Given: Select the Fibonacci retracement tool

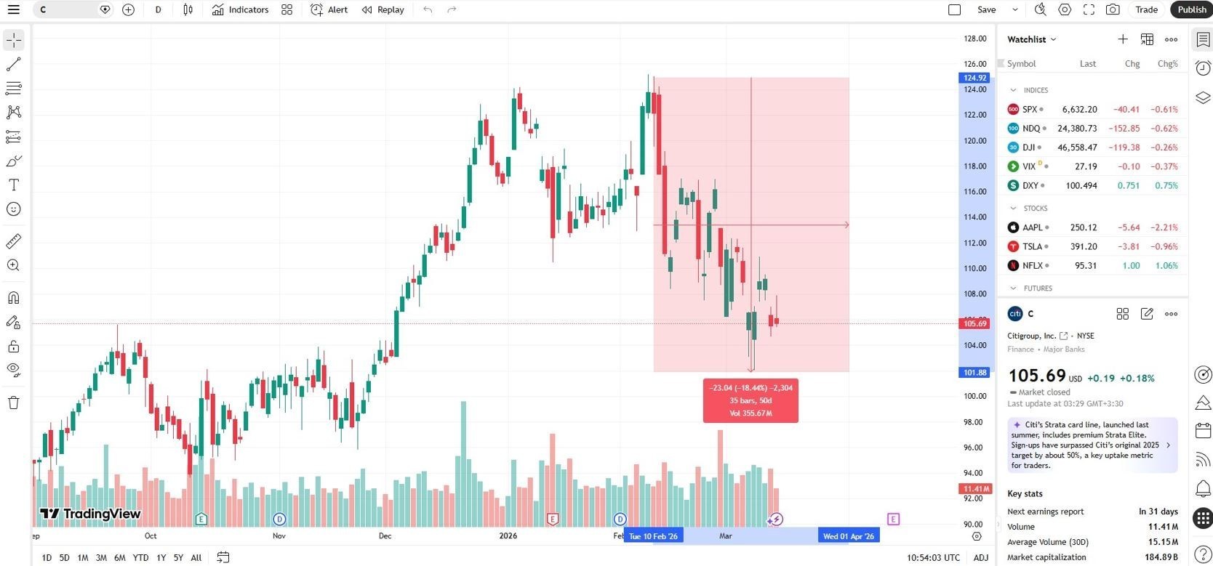Looking at the screenshot, I should 14,137.
